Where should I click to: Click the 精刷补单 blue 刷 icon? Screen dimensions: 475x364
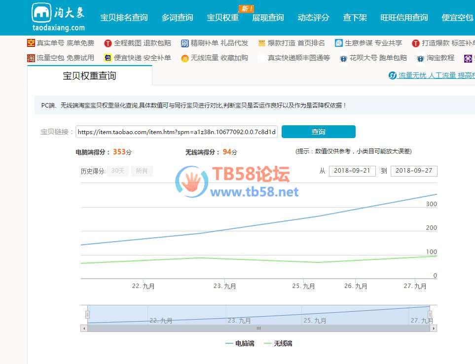coord(185,43)
